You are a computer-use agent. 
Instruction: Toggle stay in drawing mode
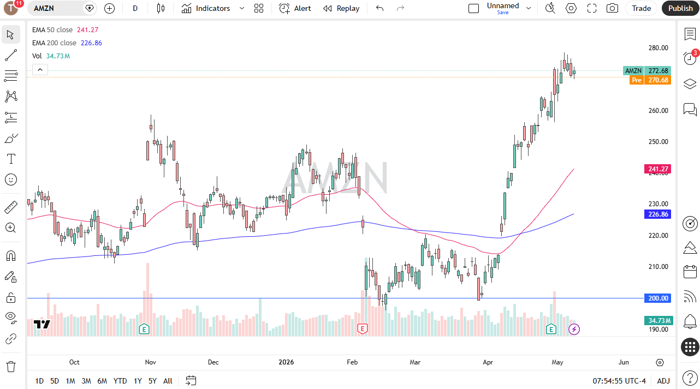coord(10,277)
